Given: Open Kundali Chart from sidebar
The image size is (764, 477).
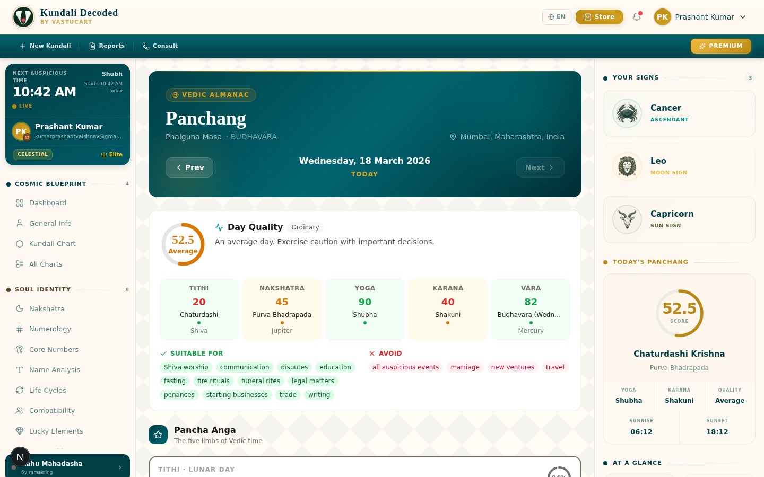Looking at the screenshot, I should pos(52,244).
